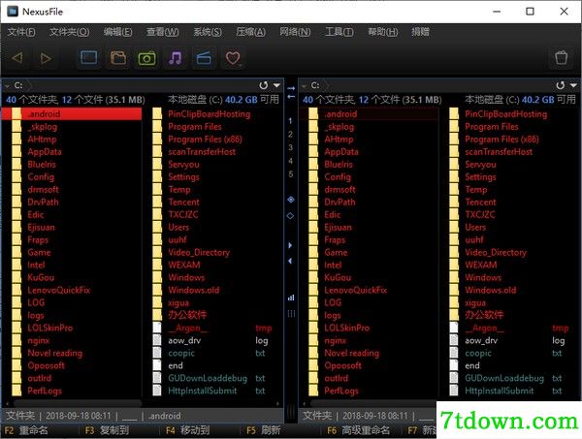This screenshot has height=439, width=582.
Task: Click the filled diamond icon in middle strip
Action: point(291,200)
